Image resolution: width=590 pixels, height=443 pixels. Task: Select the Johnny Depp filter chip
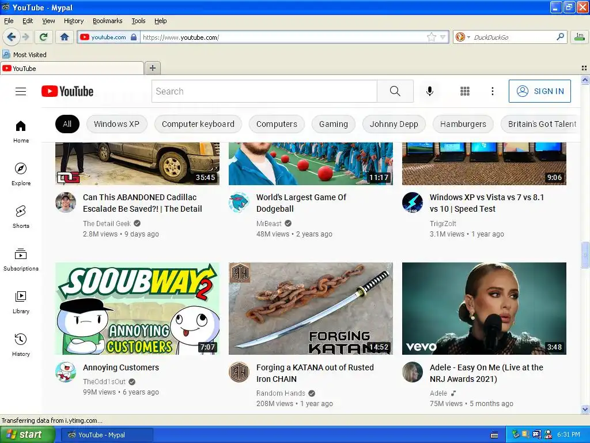point(394,124)
